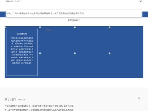This screenshot has height=111, width=148.
Task: Click the BEAUTYOLOGY logo image in the header
Action: (x=13, y=1)
